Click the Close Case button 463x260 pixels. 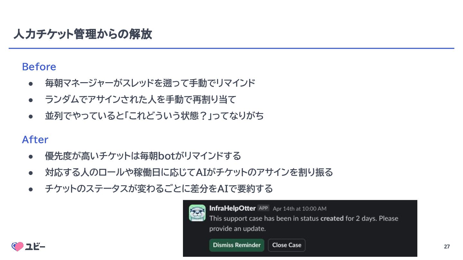pos(286,245)
